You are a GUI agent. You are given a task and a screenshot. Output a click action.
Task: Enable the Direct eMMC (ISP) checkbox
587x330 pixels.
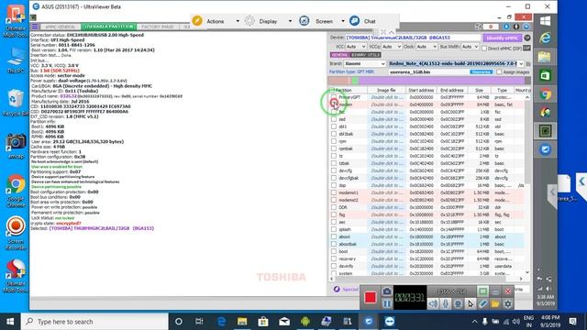pyautogui.click(x=484, y=49)
